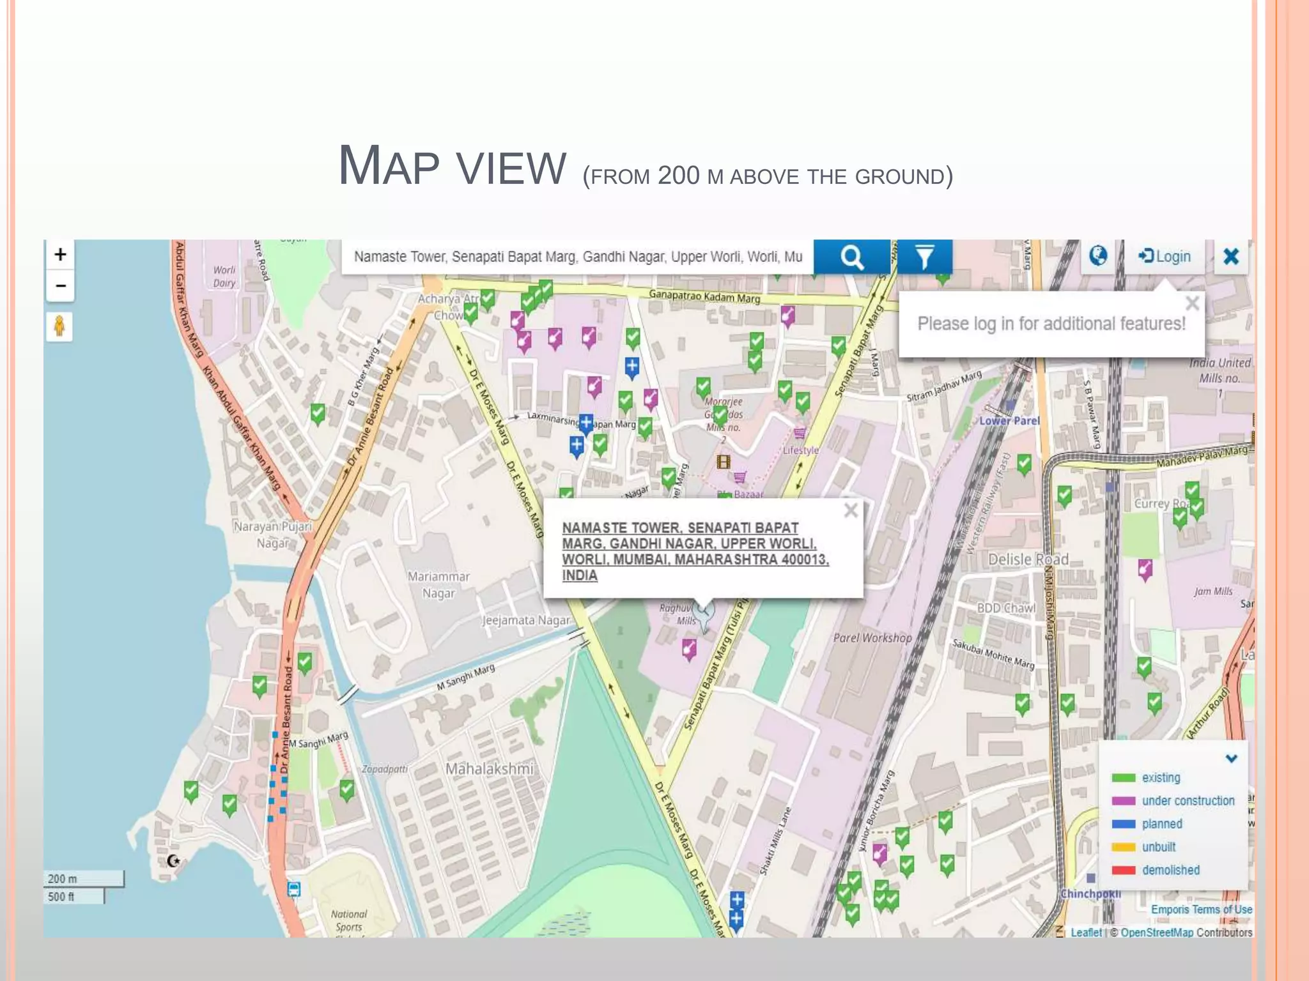
Task: Click the green 'existing' legend swatch
Action: tap(1123, 778)
